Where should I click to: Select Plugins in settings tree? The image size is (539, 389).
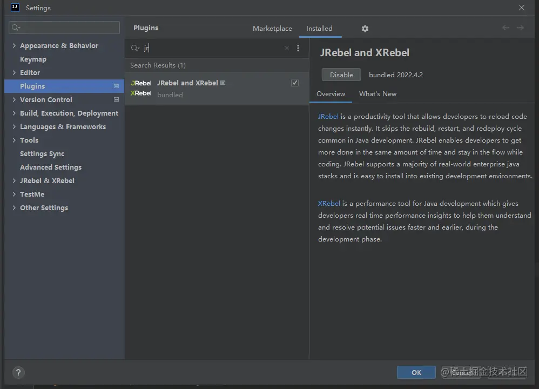64,86
